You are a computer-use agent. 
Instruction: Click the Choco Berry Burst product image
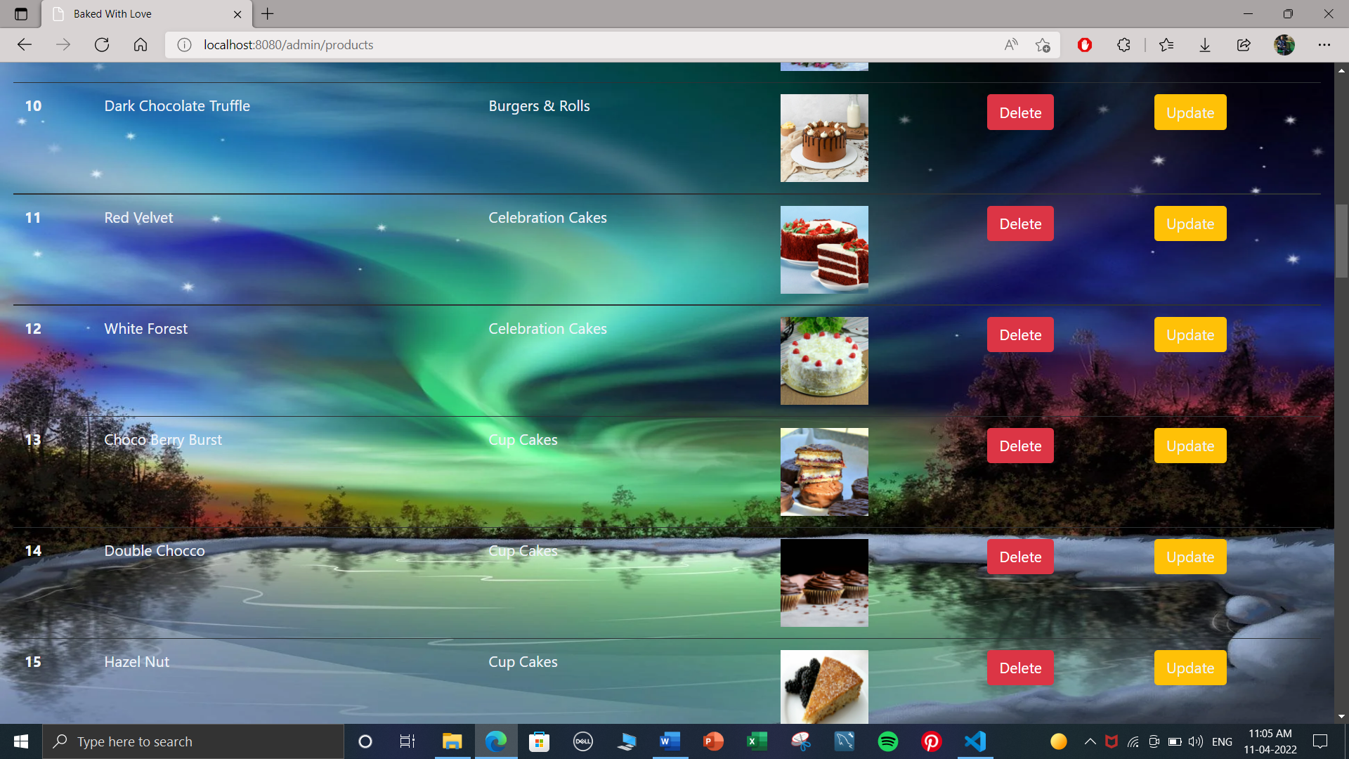(824, 472)
